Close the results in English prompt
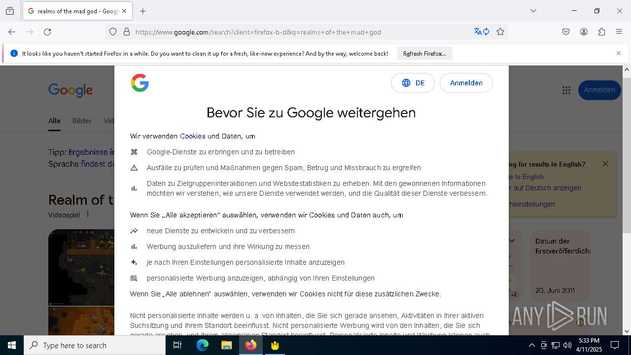 (x=605, y=164)
